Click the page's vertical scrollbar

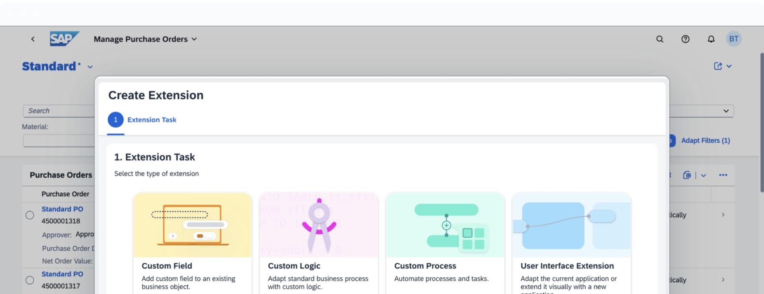pos(761,121)
